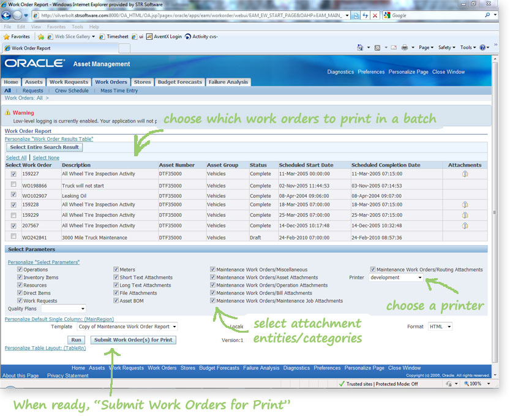Click the Stop loading X icon
This screenshot has width=510, height=416.
coord(375,15)
